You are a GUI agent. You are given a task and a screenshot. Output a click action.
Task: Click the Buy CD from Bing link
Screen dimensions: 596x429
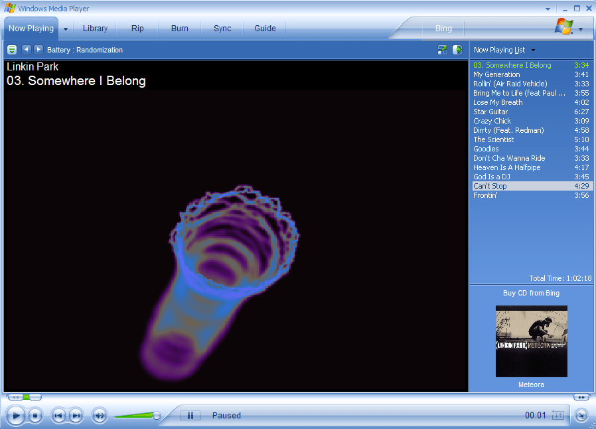pos(531,293)
